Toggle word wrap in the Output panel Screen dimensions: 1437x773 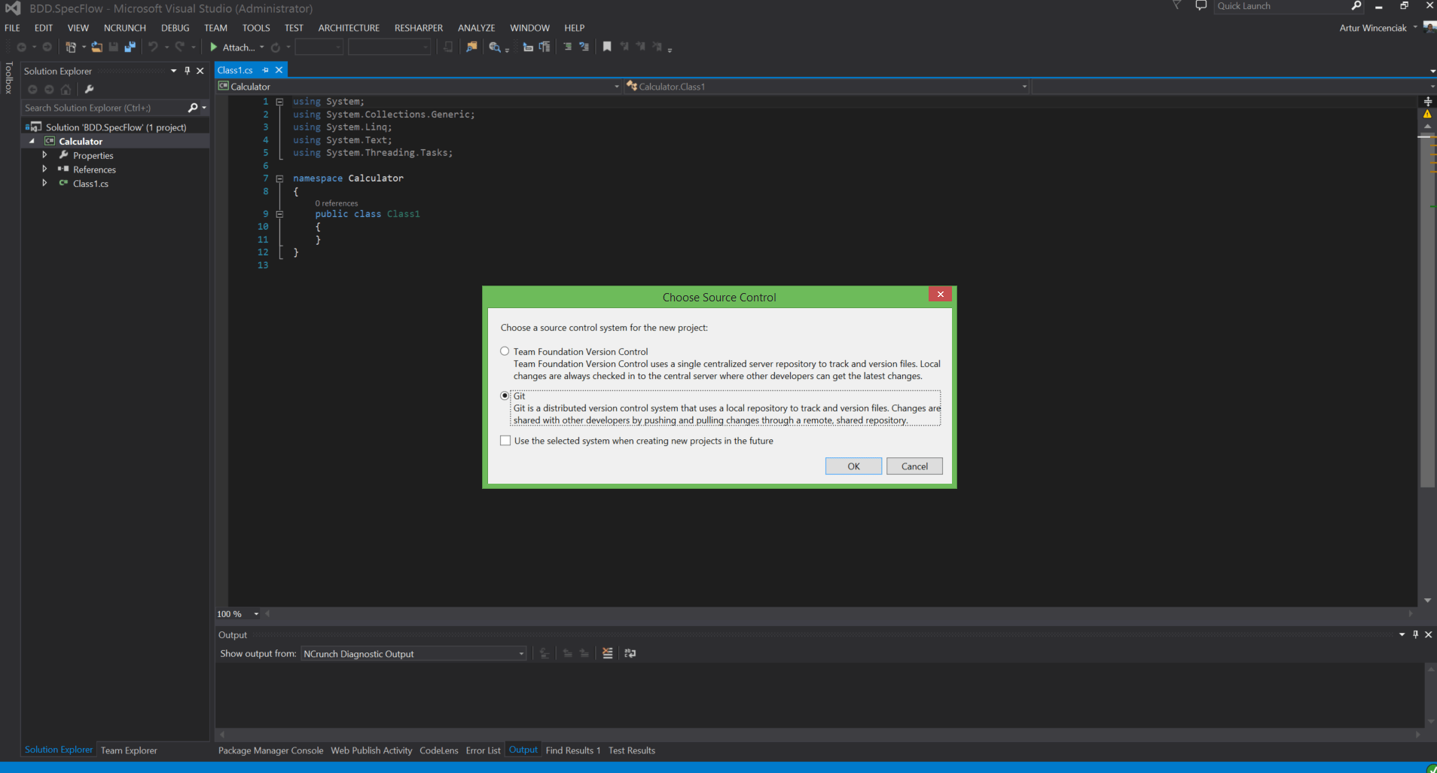pos(630,653)
